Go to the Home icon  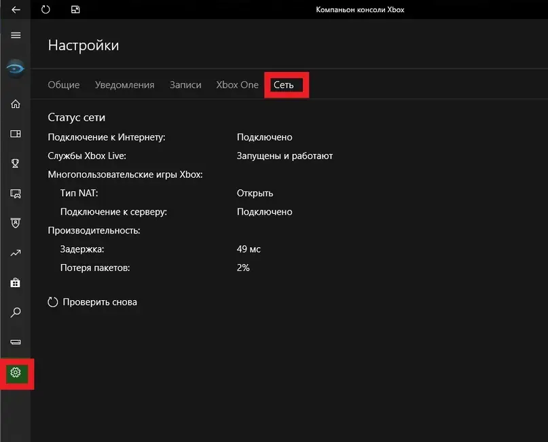16,104
